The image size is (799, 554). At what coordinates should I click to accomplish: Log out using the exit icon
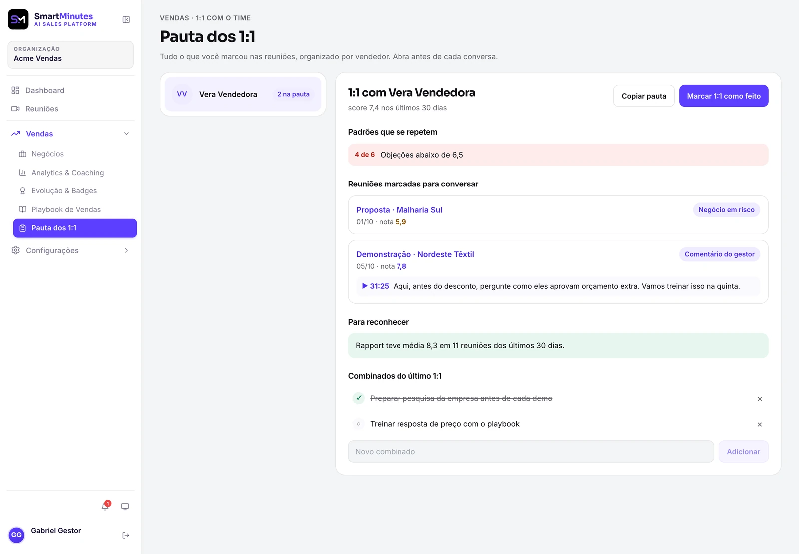(x=126, y=535)
